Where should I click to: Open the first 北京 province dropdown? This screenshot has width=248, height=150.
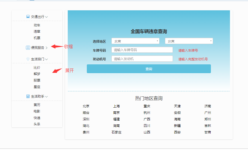(135, 41)
